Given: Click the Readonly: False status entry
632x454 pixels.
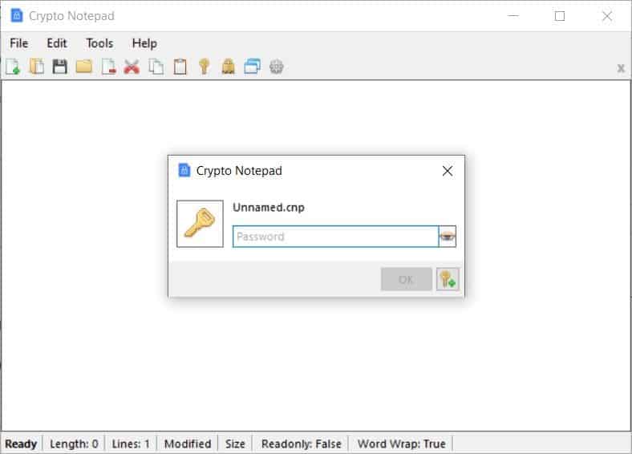Looking at the screenshot, I should [x=301, y=444].
